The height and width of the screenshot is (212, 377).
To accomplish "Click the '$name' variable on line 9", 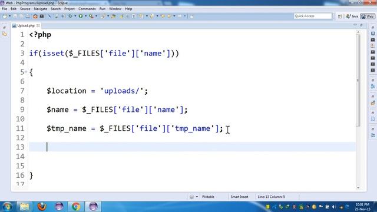I will [58, 110].
